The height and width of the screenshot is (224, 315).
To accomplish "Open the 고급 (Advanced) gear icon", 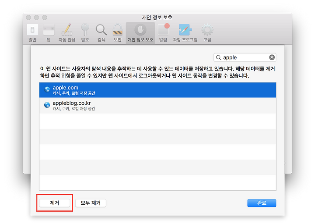I will click(x=207, y=30).
